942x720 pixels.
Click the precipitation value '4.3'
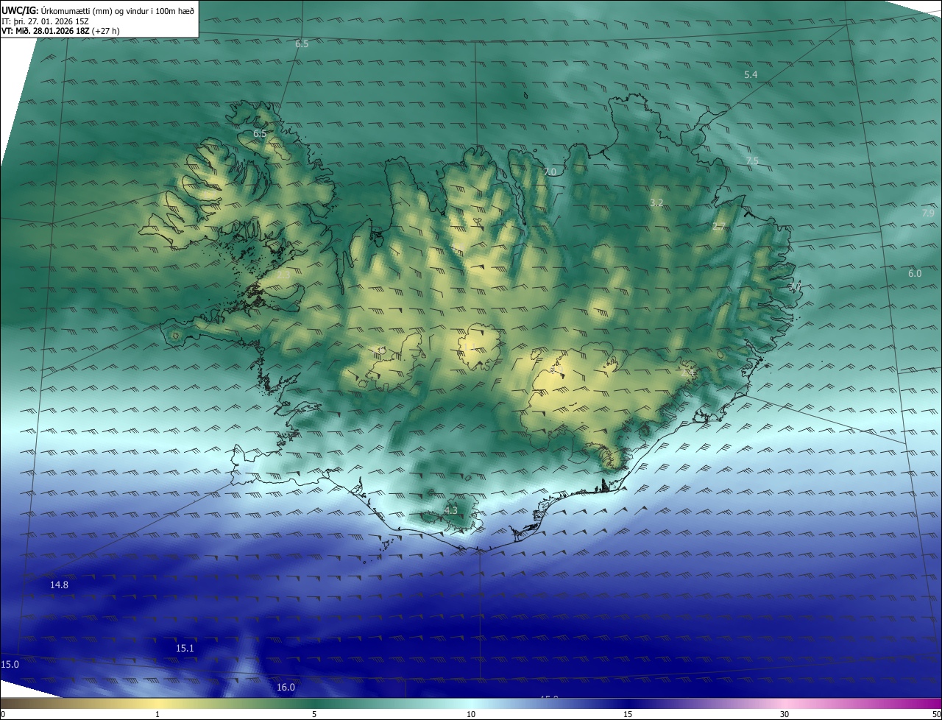(451, 510)
